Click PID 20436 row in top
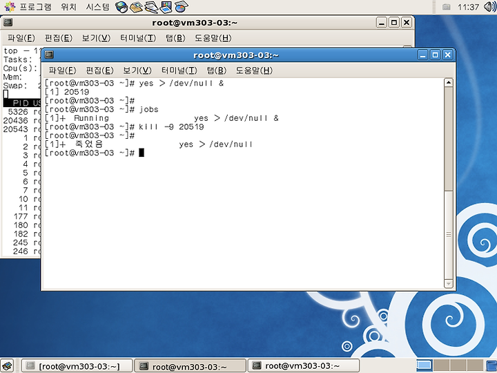This screenshot has height=373, width=497. point(22,120)
